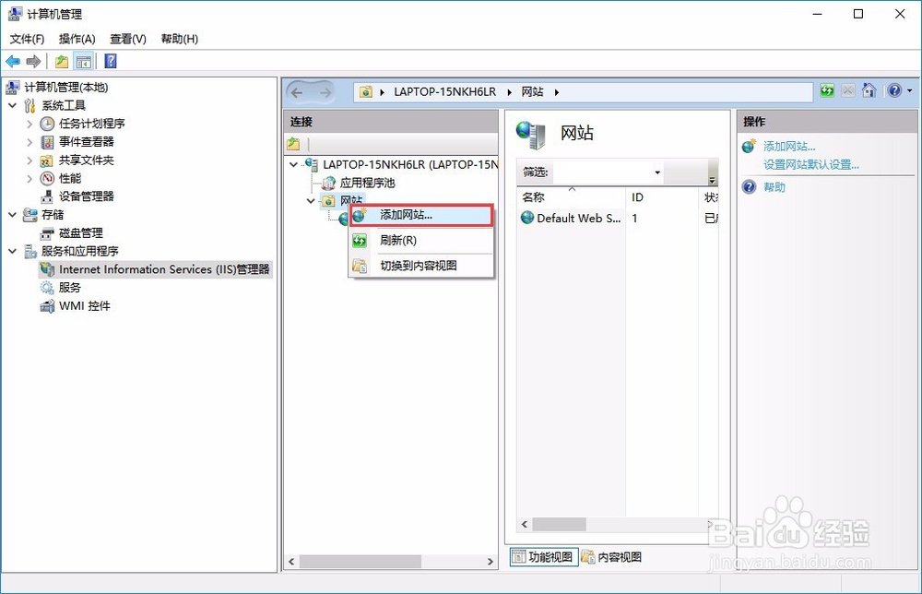
Task: Sort by the 名称 column header
Action: [571, 197]
